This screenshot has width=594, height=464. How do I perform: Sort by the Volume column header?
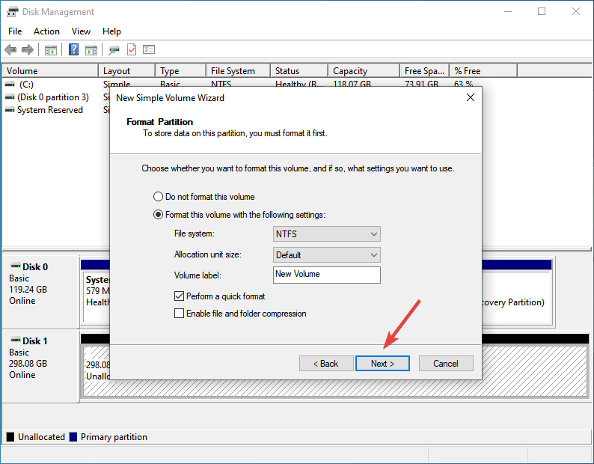click(x=50, y=71)
